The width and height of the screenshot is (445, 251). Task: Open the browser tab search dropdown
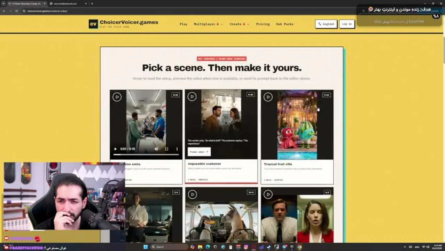click(x=4, y=3)
